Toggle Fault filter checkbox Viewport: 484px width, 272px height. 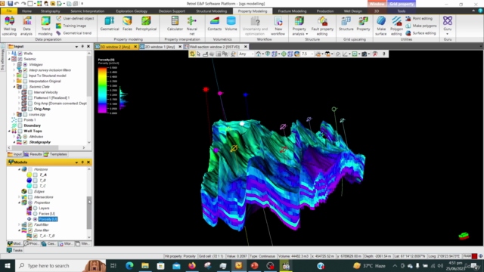pyautogui.click(x=30, y=225)
